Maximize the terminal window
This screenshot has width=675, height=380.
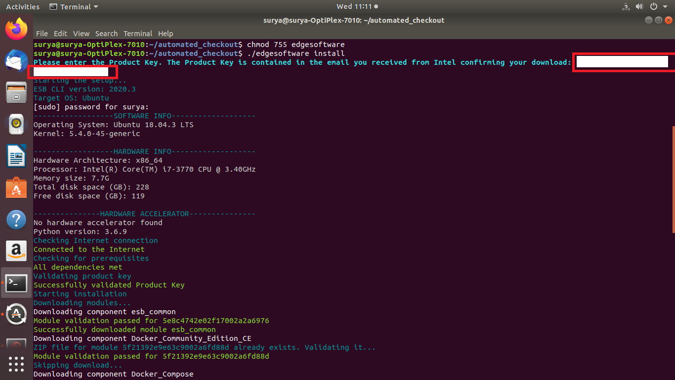pyautogui.click(x=659, y=20)
